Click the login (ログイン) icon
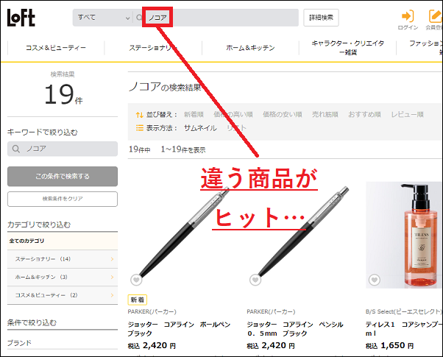This screenshot has height=357, width=443. pos(407,16)
